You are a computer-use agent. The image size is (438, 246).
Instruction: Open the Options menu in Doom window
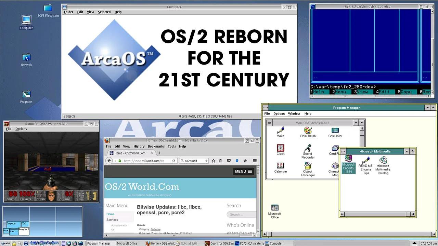tap(21, 129)
